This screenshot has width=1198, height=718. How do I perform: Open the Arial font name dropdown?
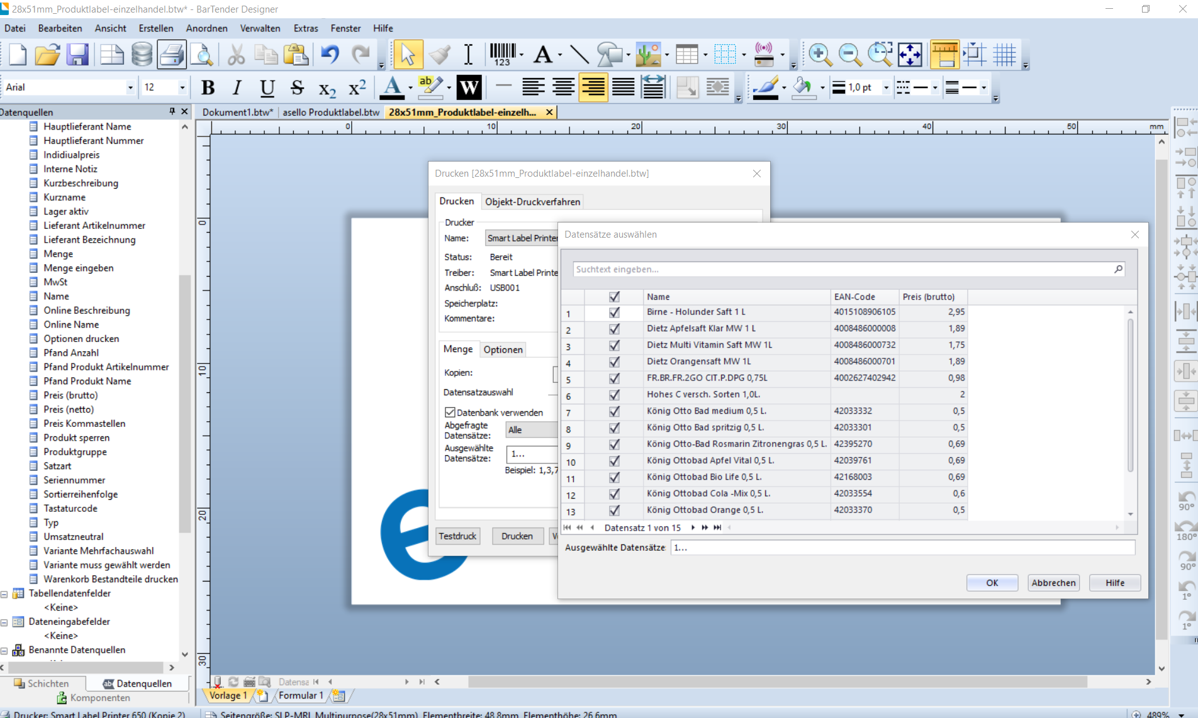click(x=130, y=88)
